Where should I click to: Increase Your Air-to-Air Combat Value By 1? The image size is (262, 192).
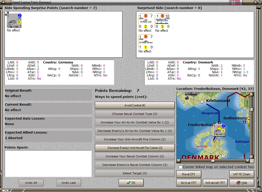(x=135, y=122)
